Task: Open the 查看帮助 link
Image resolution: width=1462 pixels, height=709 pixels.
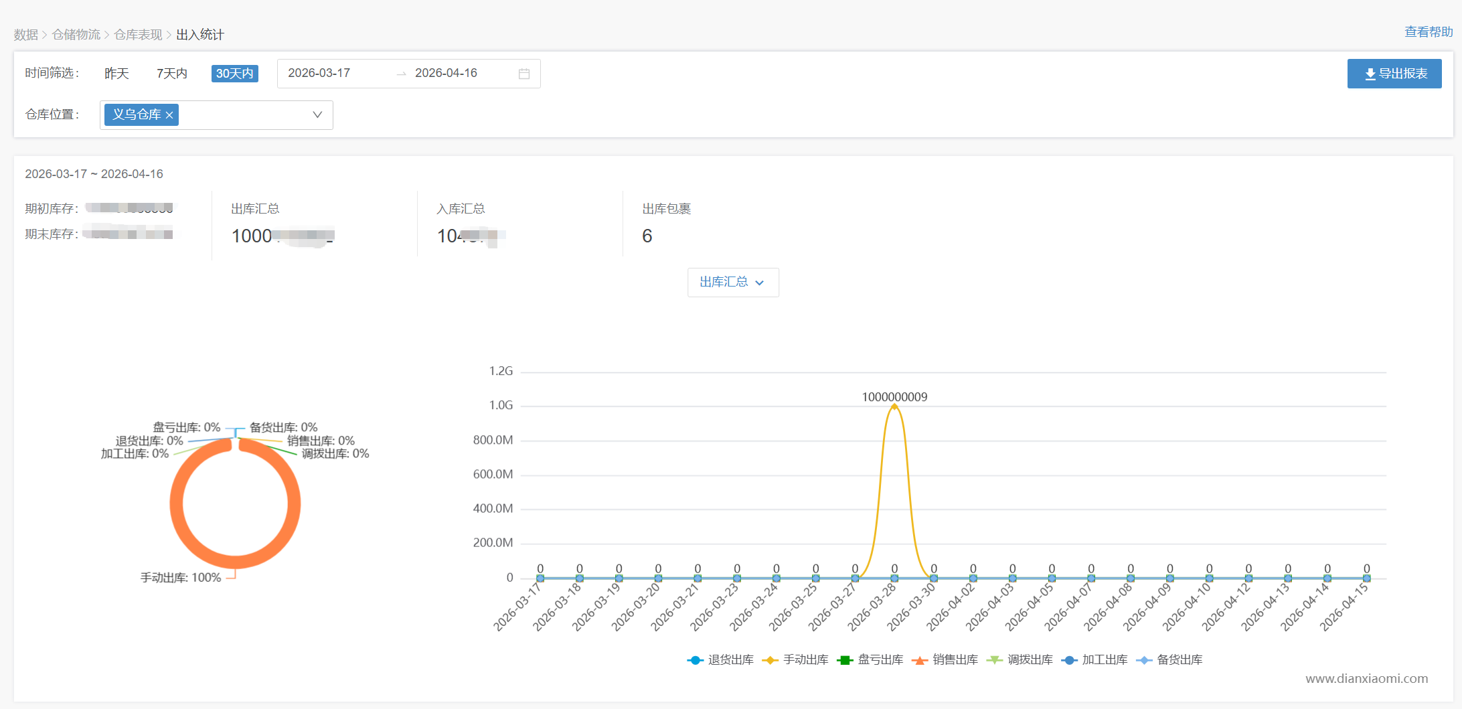Action: [1428, 32]
